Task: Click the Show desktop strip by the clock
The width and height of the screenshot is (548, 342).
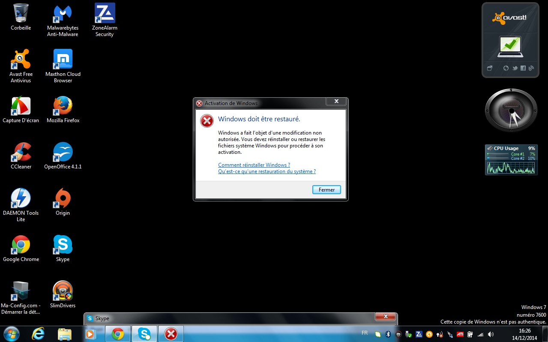Action: tap(545, 333)
